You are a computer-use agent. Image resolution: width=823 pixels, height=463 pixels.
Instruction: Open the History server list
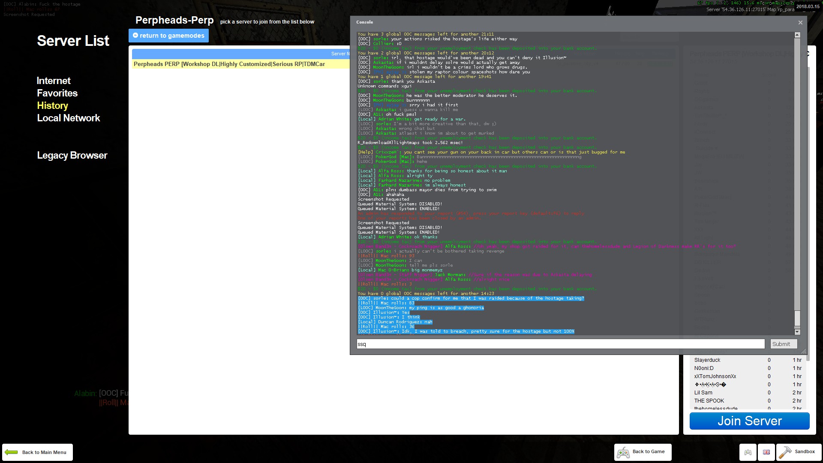coord(52,105)
